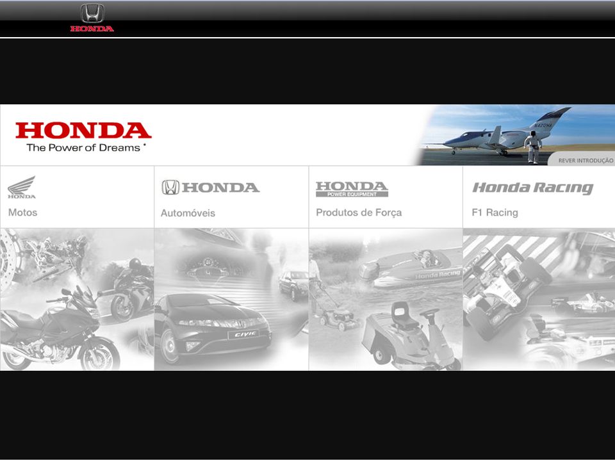This screenshot has width=615, height=461.
Task: Click the Rever Introdução button
Action: click(x=581, y=160)
